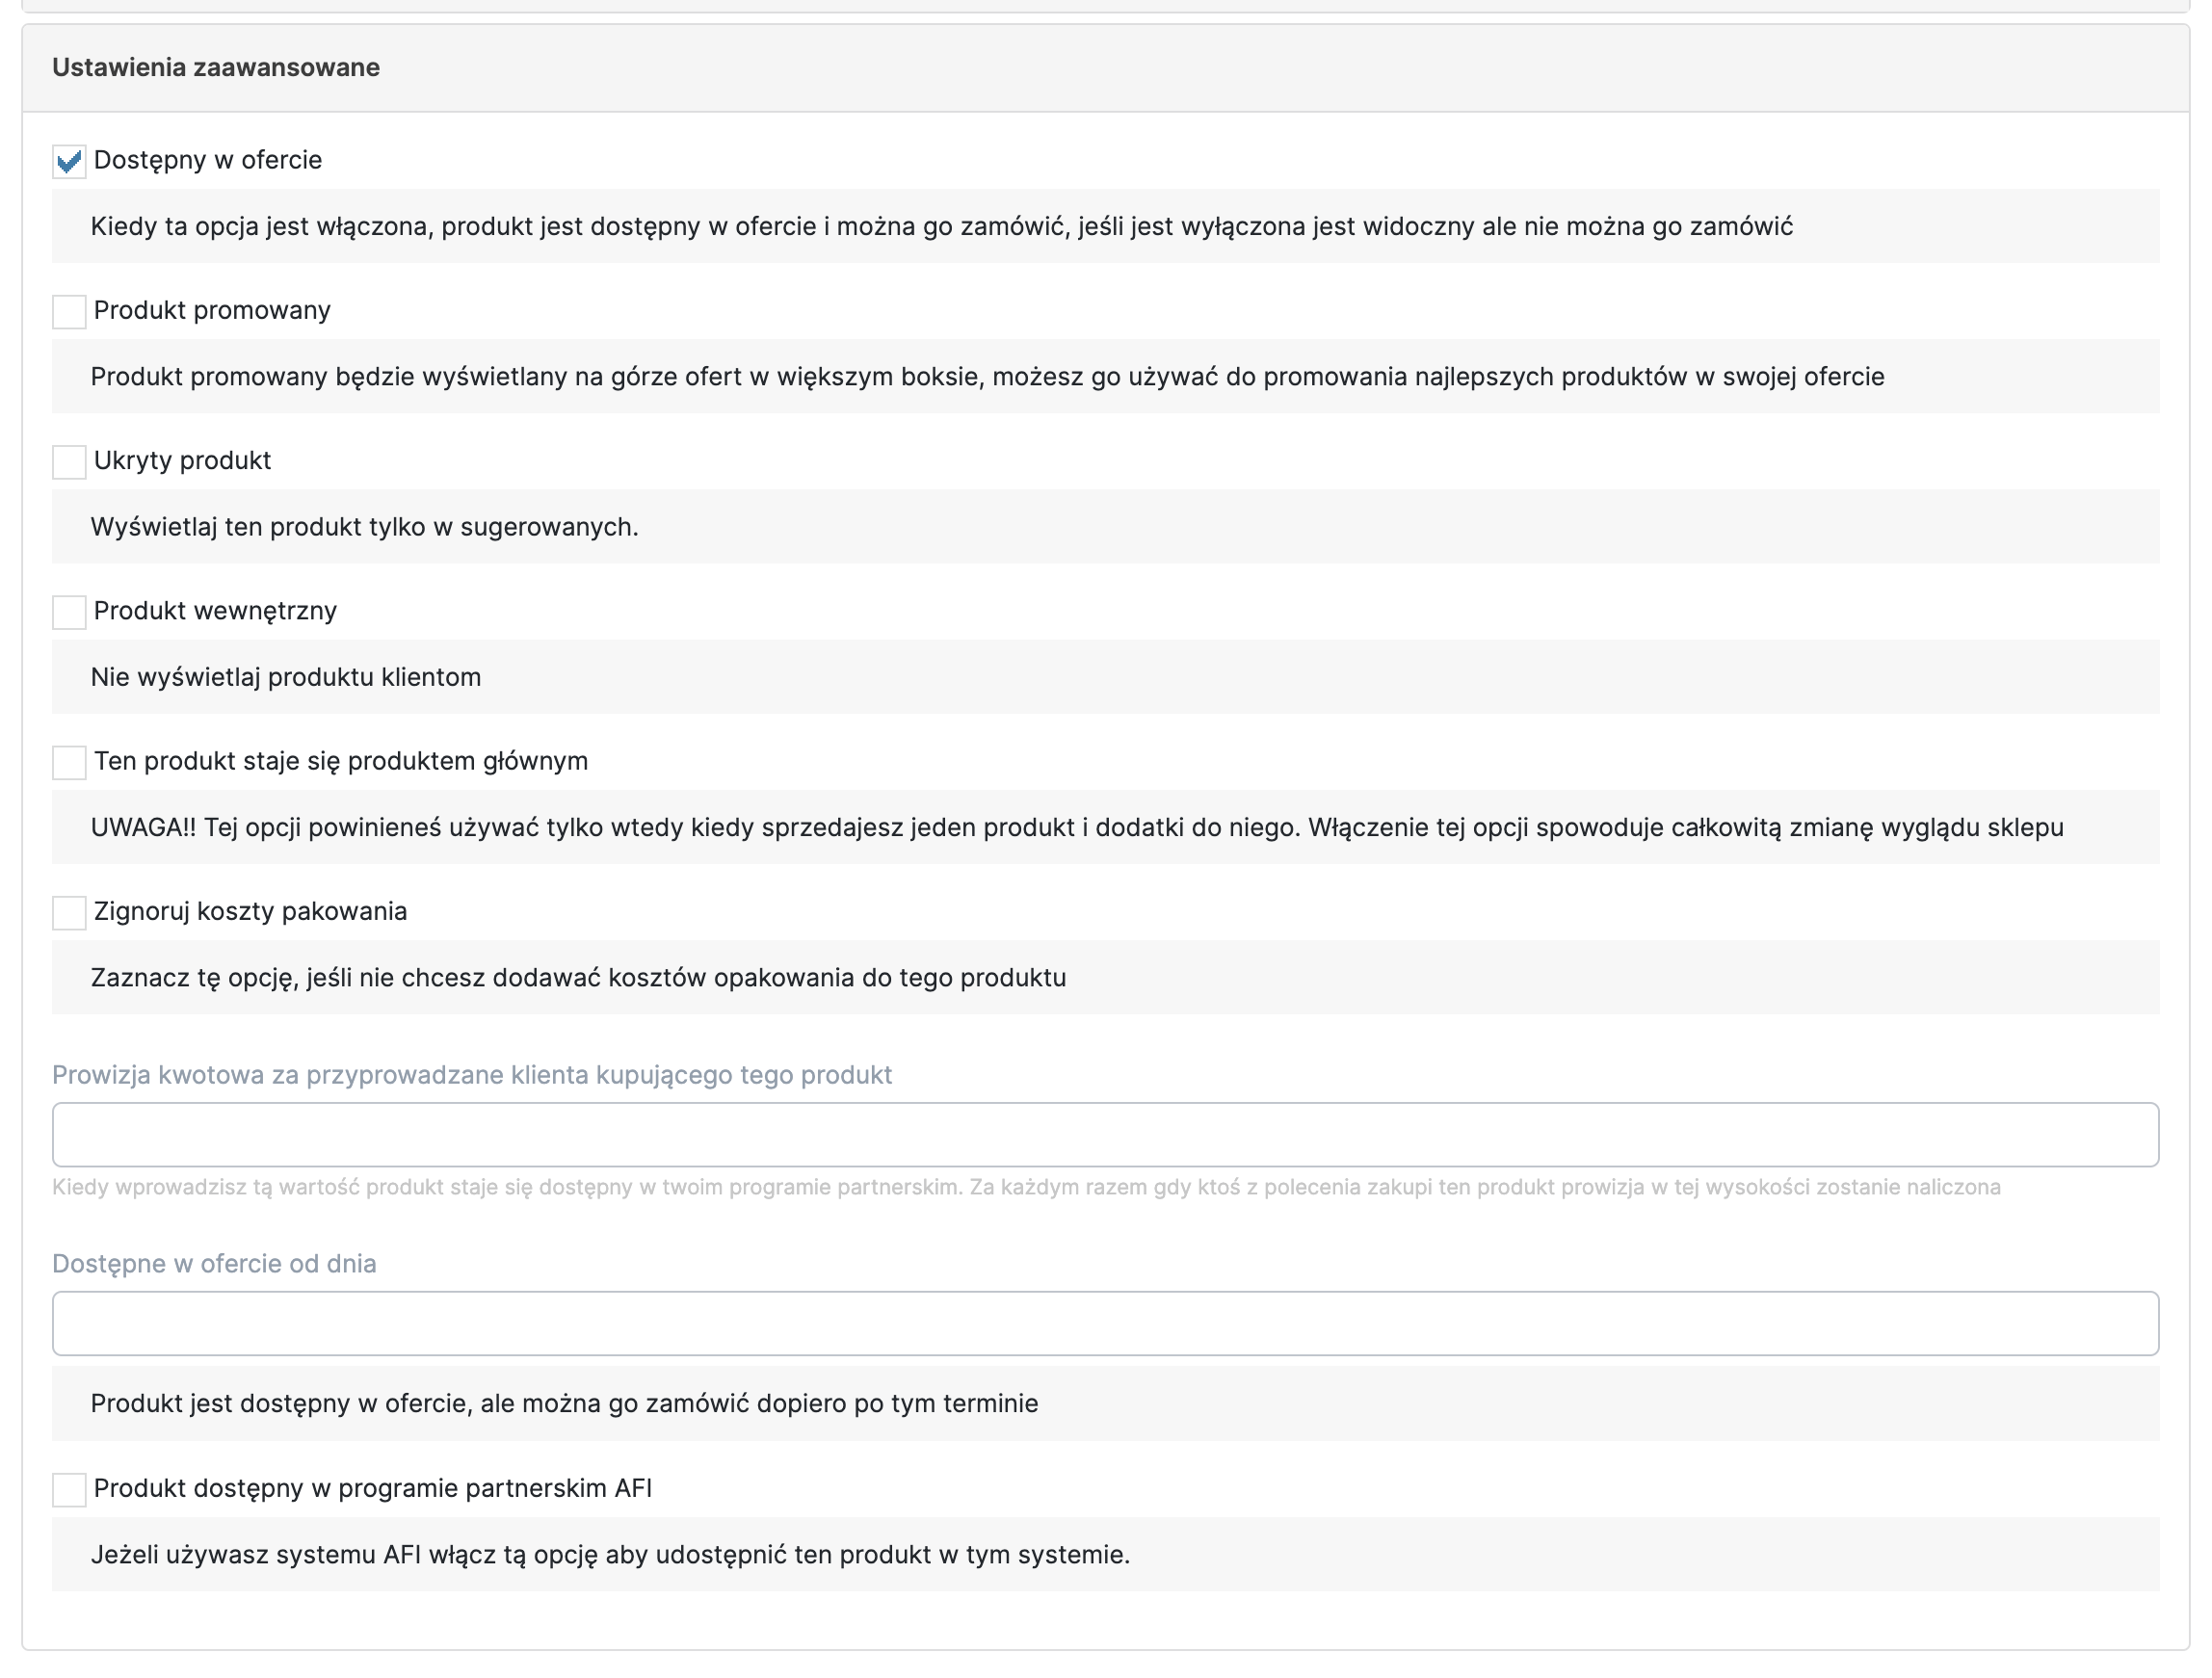
Task: Click the 'Prowizja kwotowa' field label
Action: pos(472,1075)
